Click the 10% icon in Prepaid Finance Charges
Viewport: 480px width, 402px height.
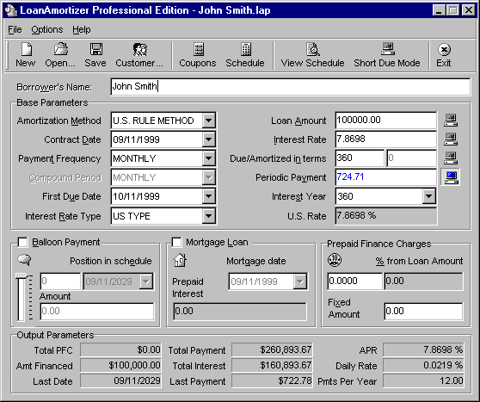pos(335,260)
